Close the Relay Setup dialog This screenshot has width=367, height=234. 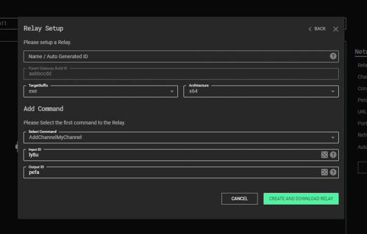tap(336, 29)
